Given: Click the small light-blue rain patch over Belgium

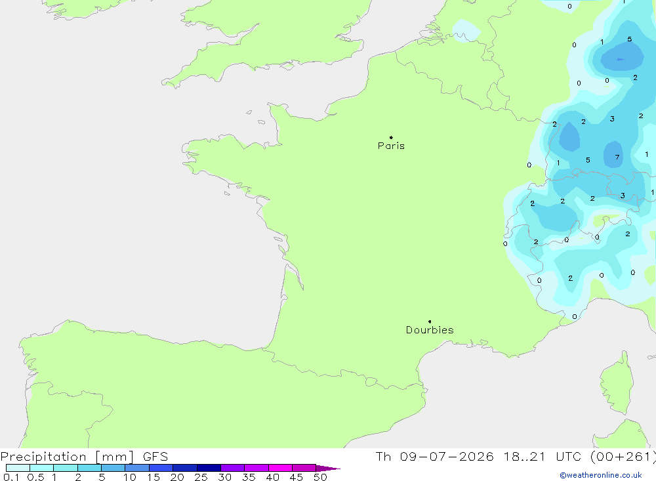Looking at the screenshot, I should click(466, 30).
